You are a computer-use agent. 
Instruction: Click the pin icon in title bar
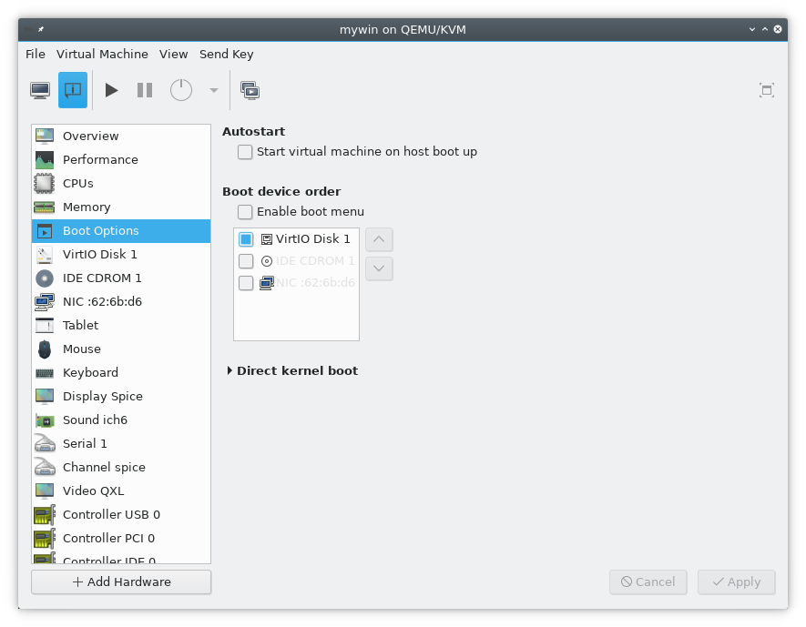[41, 29]
